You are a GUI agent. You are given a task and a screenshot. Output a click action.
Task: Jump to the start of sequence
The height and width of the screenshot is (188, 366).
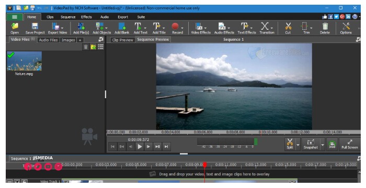coord(113,146)
